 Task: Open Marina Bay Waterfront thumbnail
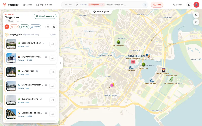click(11, 86)
